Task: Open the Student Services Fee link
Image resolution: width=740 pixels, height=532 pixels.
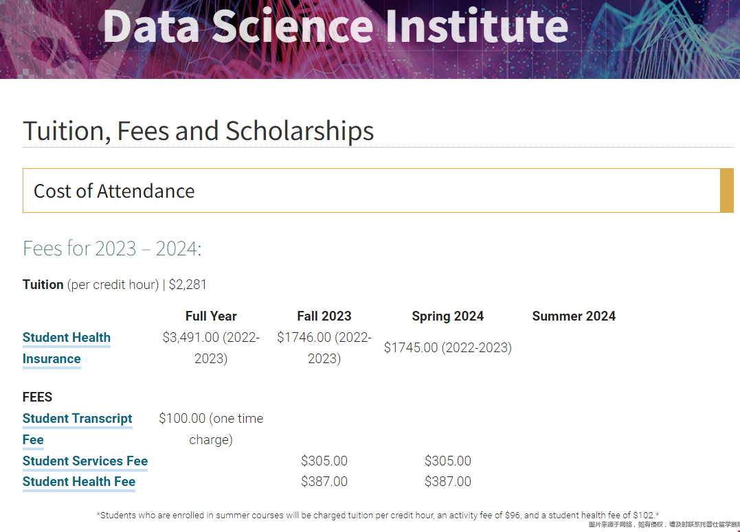Action: (x=85, y=461)
